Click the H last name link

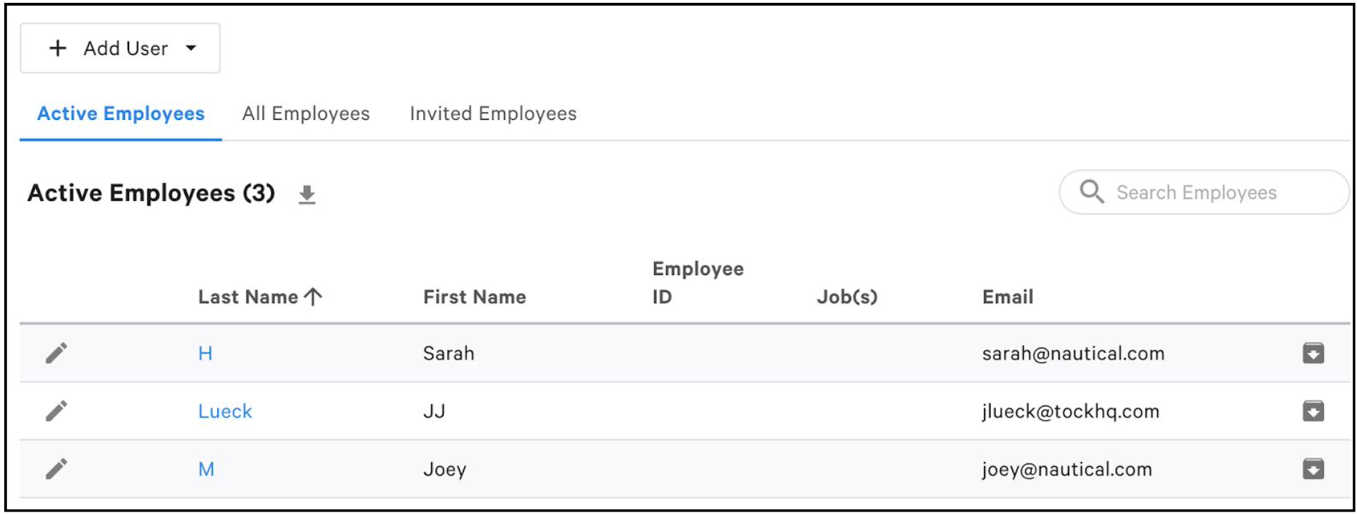(204, 353)
